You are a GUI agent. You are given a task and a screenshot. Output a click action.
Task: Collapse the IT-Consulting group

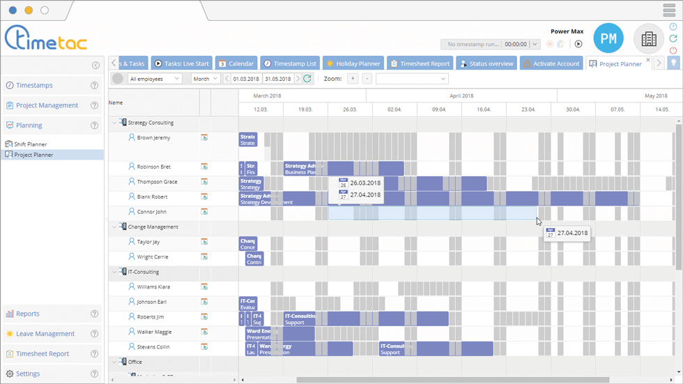pos(114,272)
